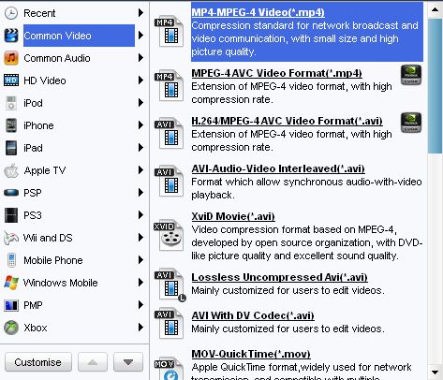Click the XviD Movie film reel icon
443x380 pixels.
pos(169,235)
